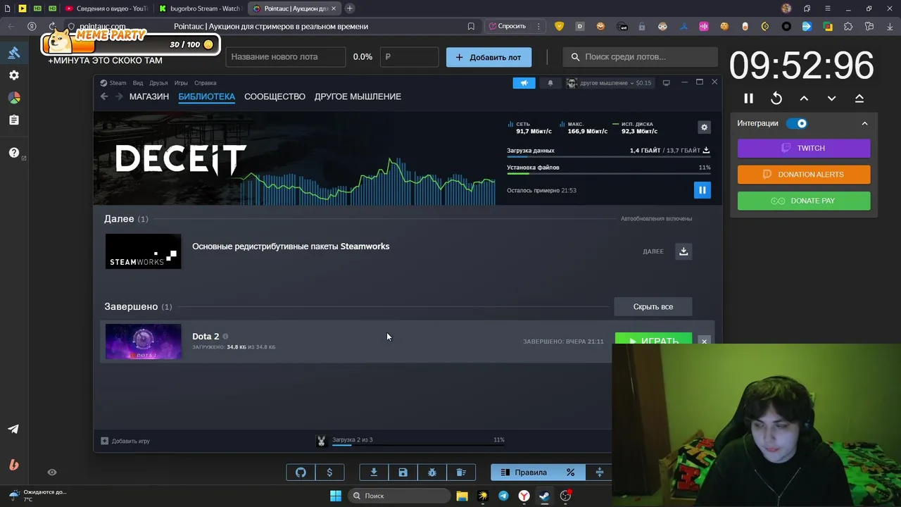The width and height of the screenshot is (901, 507).
Task: Open Telegram from taskbar
Action: (x=503, y=496)
